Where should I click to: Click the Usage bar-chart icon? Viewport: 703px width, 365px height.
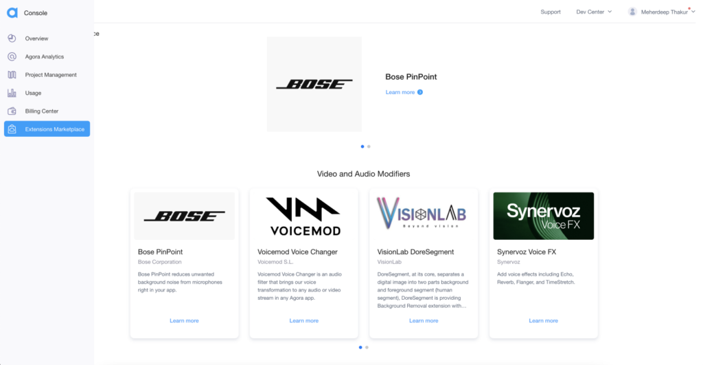click(12, 93)
